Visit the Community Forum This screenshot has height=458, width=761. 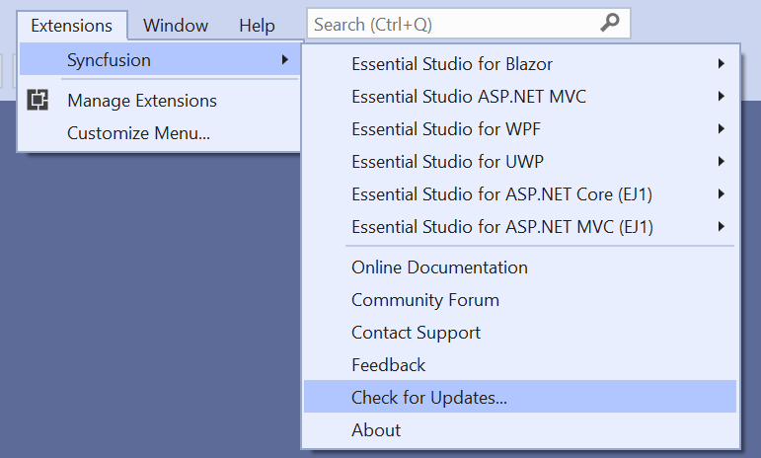pyautogui.click(x=425, y=300)
